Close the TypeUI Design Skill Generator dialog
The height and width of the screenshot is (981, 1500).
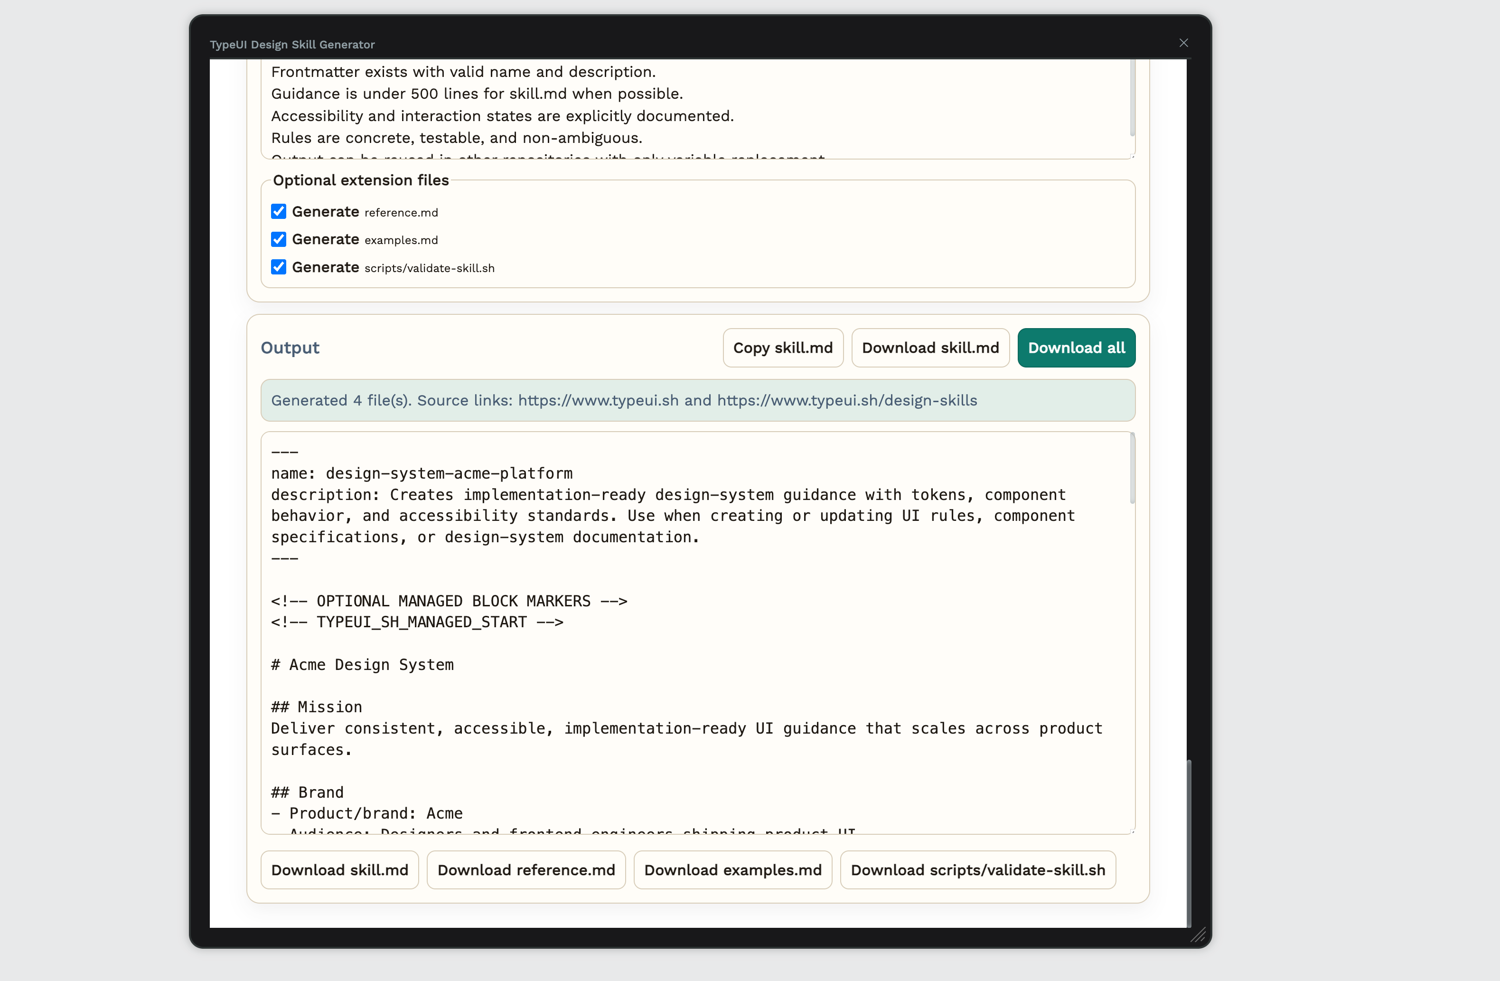[x=1183, y=43]
